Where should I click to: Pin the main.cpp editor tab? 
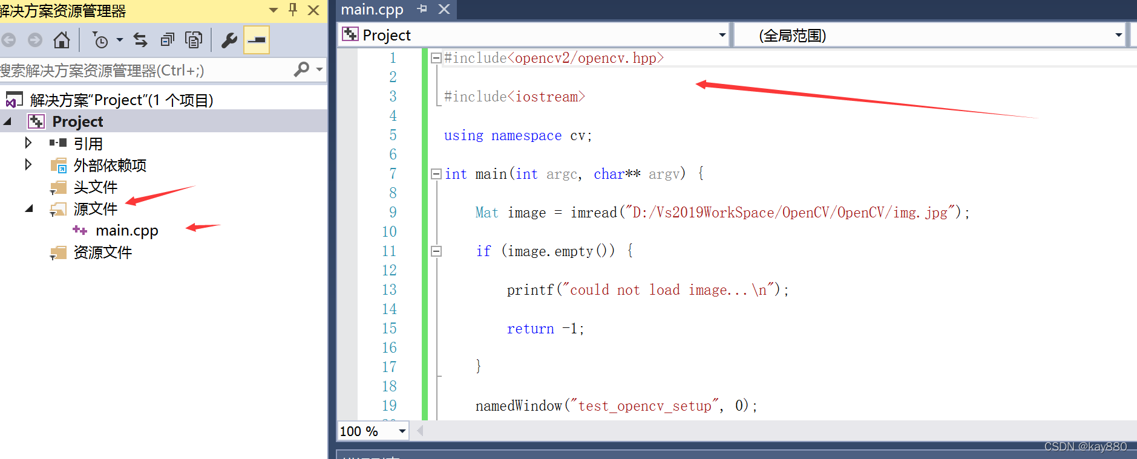click(422, 9)
